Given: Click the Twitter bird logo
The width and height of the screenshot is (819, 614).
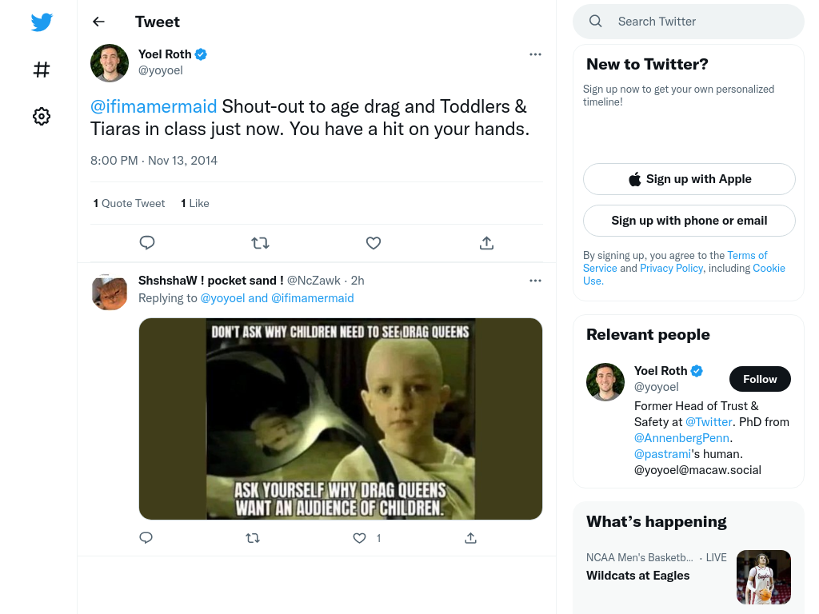Looking at the screenshot, I should (x=42, y=22).
